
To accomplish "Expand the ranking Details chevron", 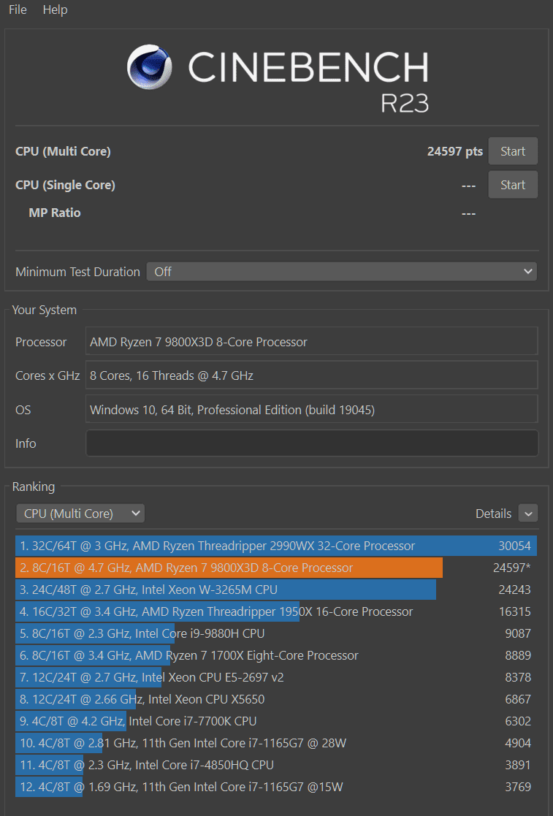I will click(x=528, y=514).
